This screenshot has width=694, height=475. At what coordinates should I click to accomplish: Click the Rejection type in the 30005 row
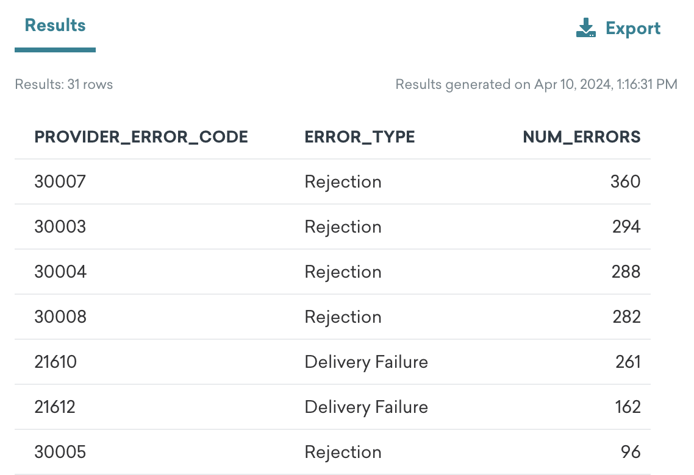343,452
